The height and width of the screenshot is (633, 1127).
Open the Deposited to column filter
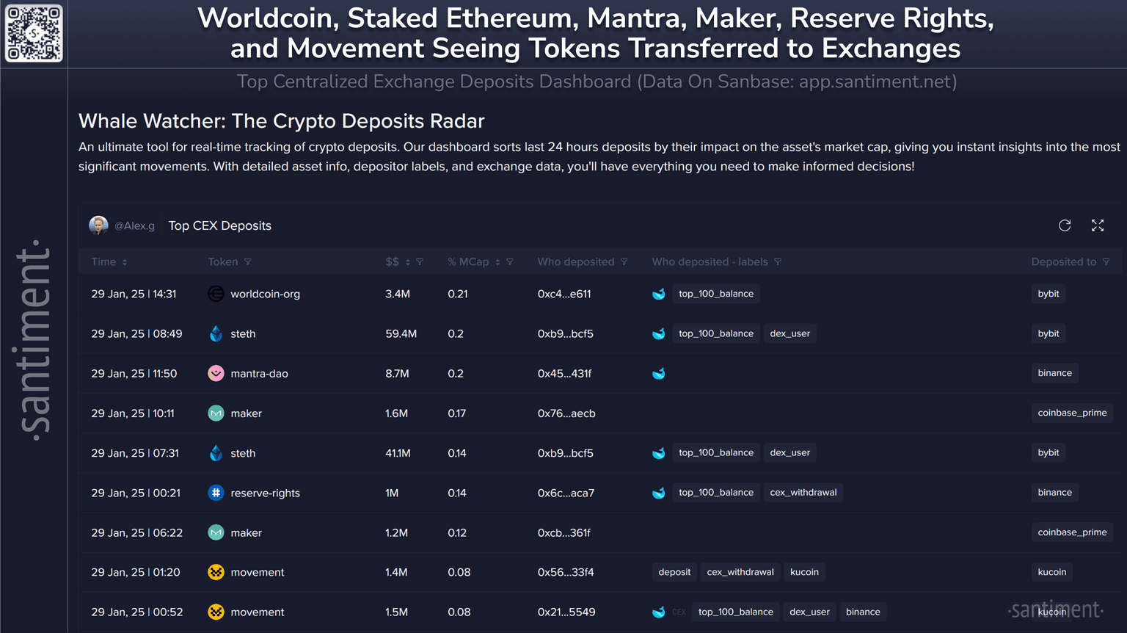(x=1106, y=262)
